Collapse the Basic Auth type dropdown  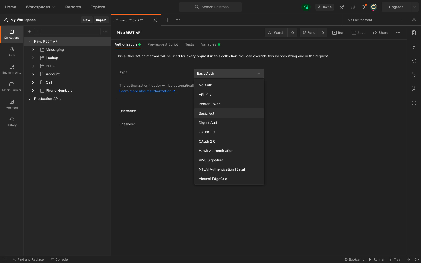click(229, 73)
